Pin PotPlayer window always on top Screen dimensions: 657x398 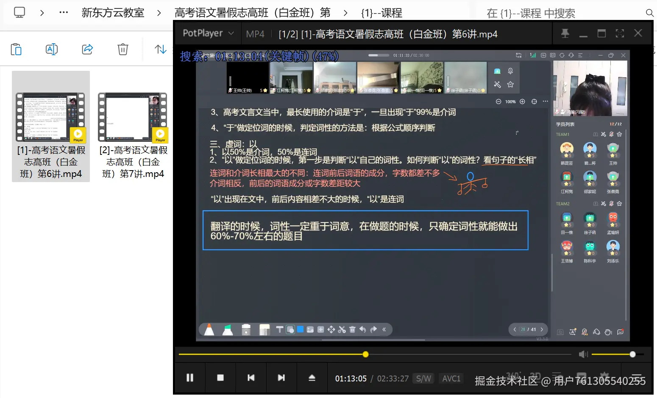point(565,33)
